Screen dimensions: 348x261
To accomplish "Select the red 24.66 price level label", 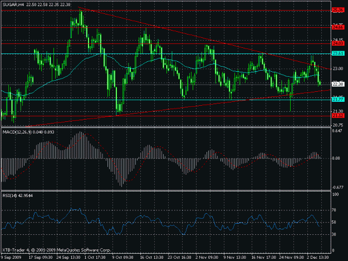I will pyautogui.click(x=338, y=27).
